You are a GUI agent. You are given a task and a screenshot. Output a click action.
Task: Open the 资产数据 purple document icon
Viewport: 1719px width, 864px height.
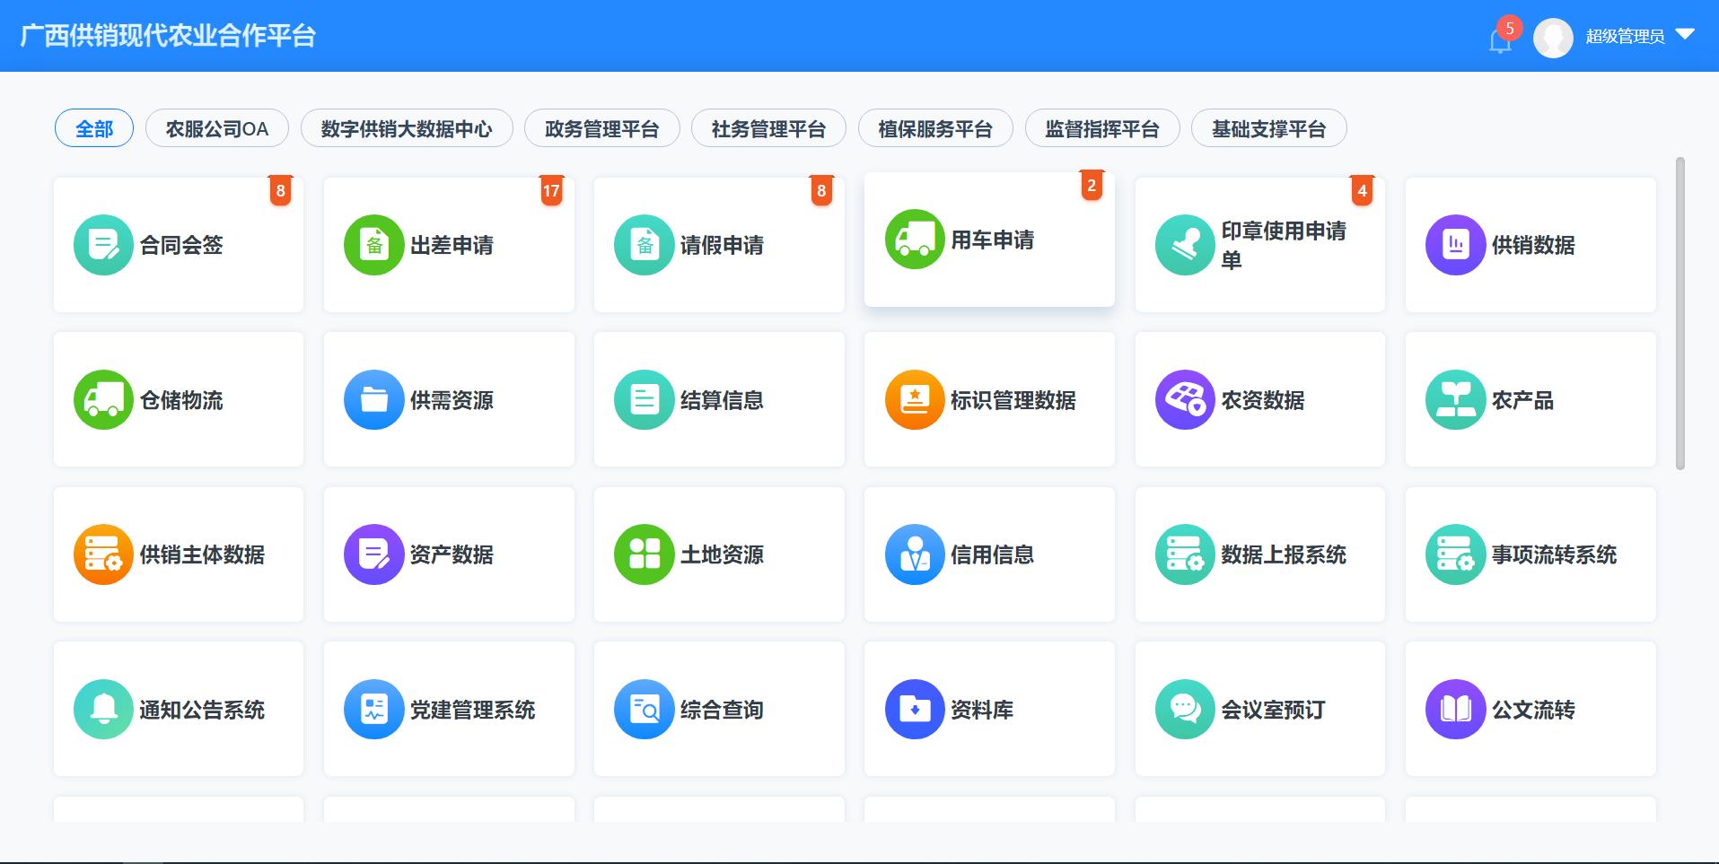(x=373, y=554)
